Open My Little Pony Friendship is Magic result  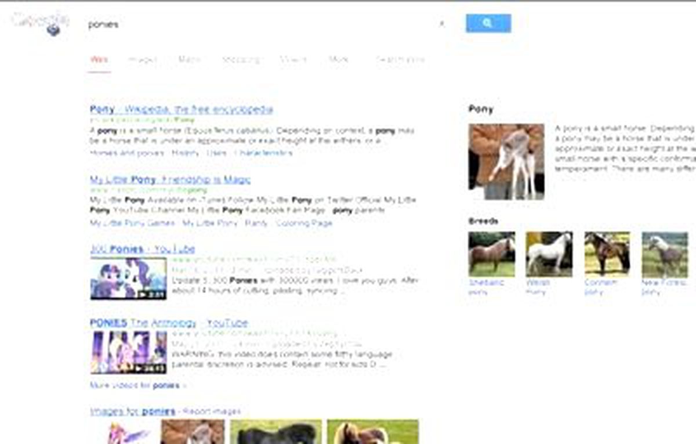[x=171, y=179]
